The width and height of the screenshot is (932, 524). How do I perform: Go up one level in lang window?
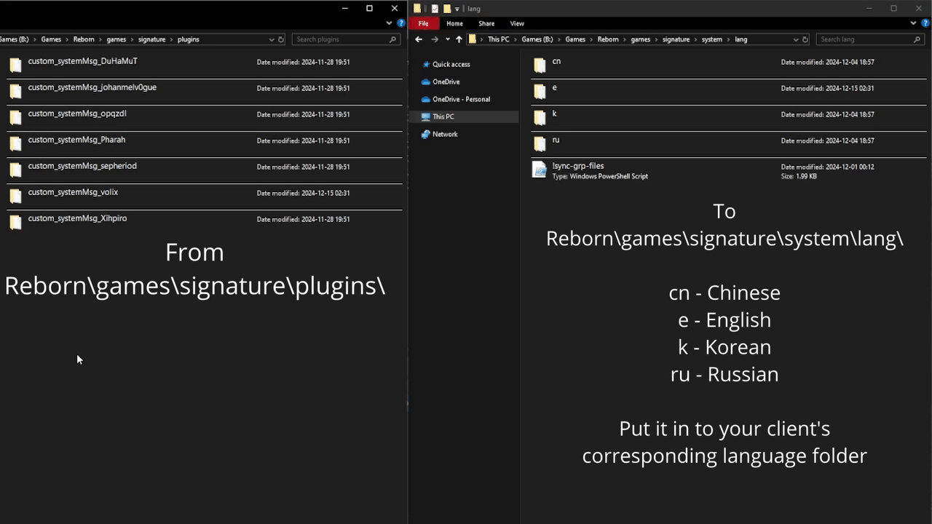click(x=459, y=39)
